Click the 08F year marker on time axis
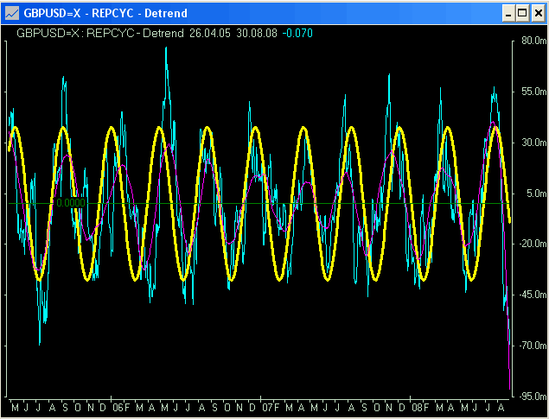The width and height of the screenshot is (549, 419). (x=420, y=408)
